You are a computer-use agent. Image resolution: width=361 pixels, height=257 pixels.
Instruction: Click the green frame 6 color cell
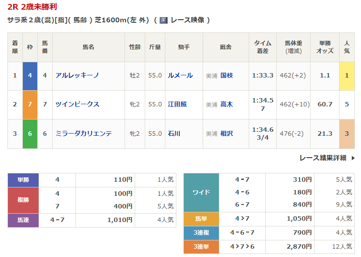pos(30,134)
